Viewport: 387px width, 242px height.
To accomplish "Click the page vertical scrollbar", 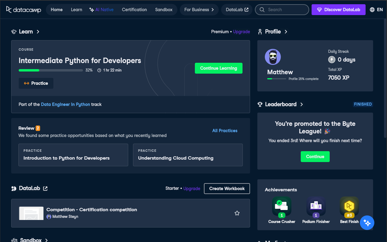I will point(385,79).
